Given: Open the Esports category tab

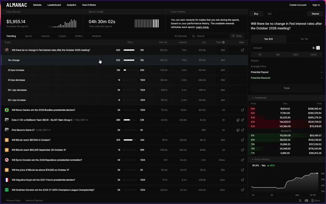Looking at the screenshot, I should click(x=45, y=36).
